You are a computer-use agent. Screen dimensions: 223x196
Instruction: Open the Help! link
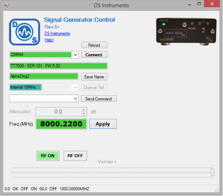pyautogui.click(x=49, y=40)
